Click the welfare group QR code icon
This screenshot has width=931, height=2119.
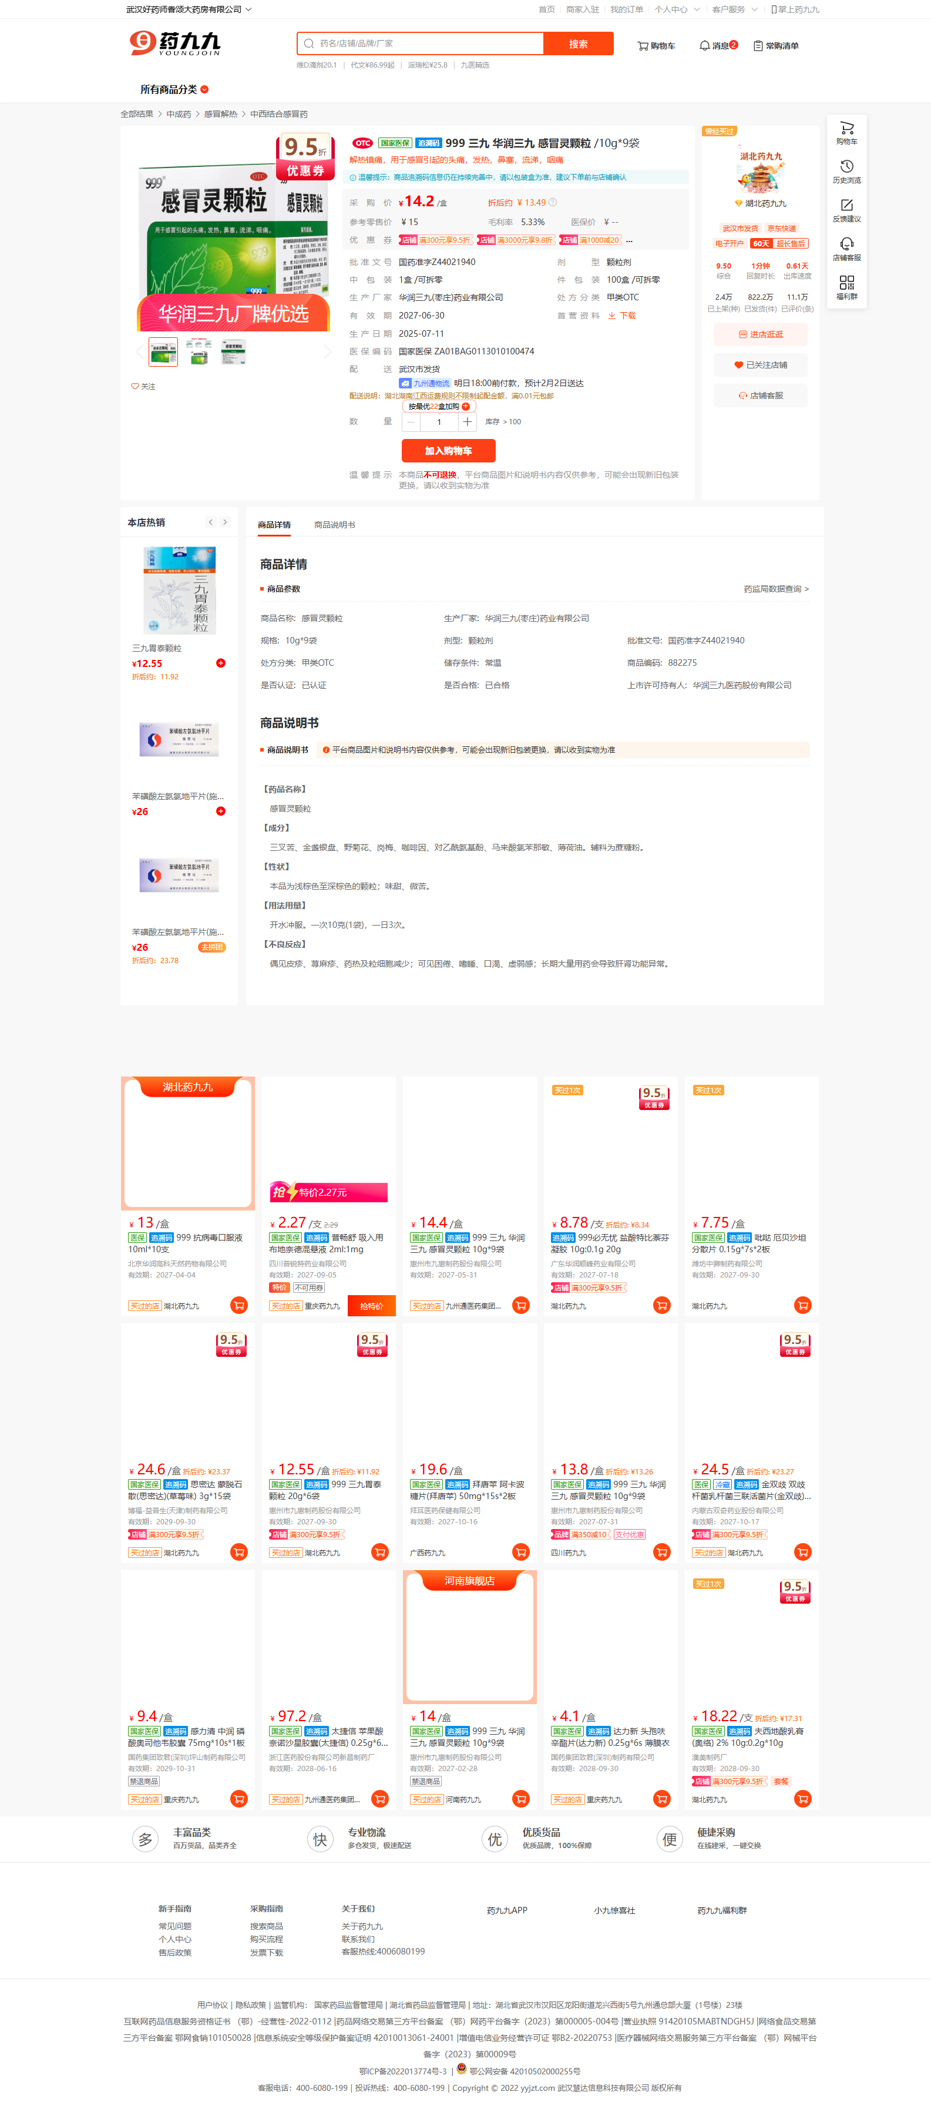point(846,283)
